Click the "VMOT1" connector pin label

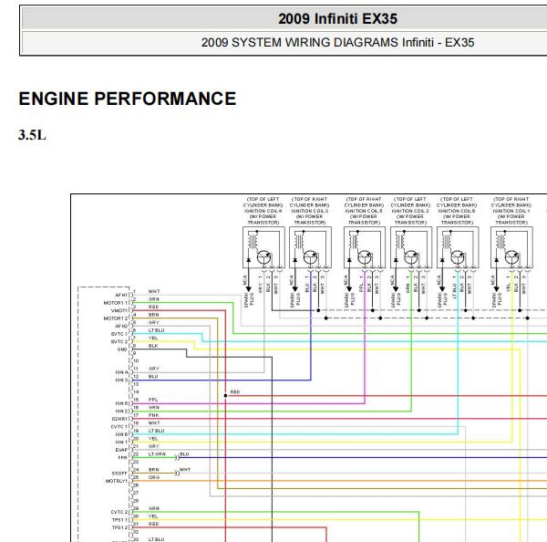(119, 310)
